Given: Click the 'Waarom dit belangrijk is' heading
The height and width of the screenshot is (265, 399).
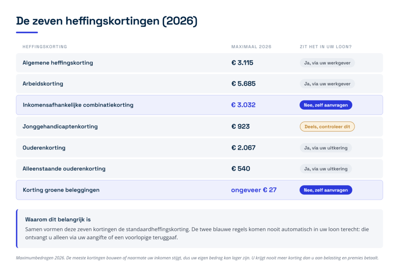Looking at the screenshot, I should pyautogui.click(x=58, y=219).
